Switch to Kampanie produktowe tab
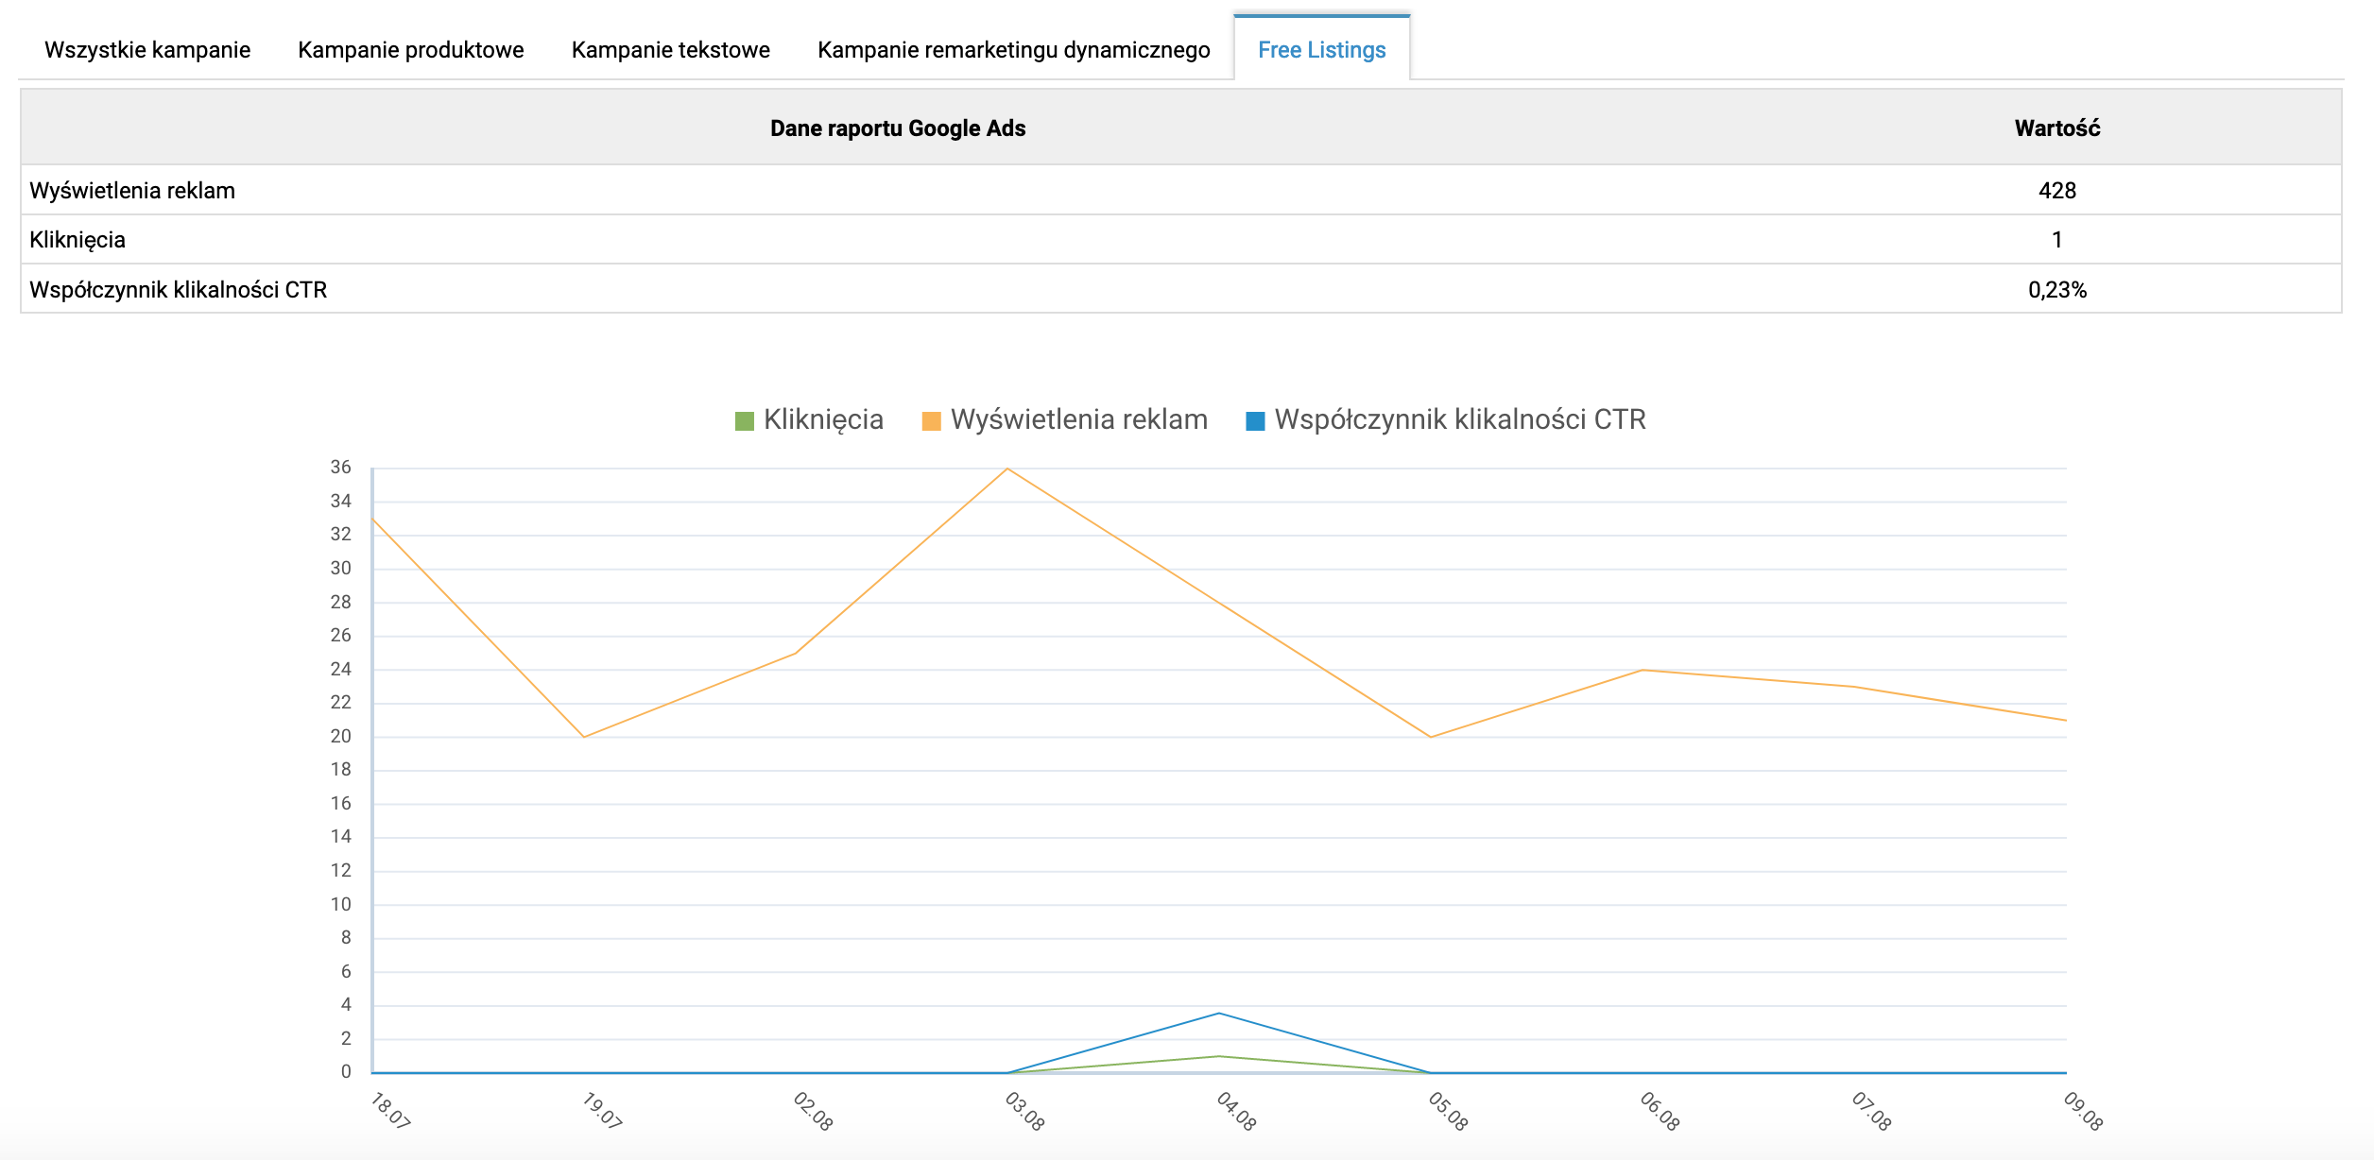The image size is (2374, 1160). [x=410, y=50]
